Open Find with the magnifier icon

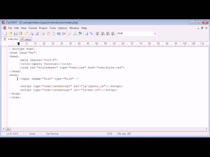[70, 33]
